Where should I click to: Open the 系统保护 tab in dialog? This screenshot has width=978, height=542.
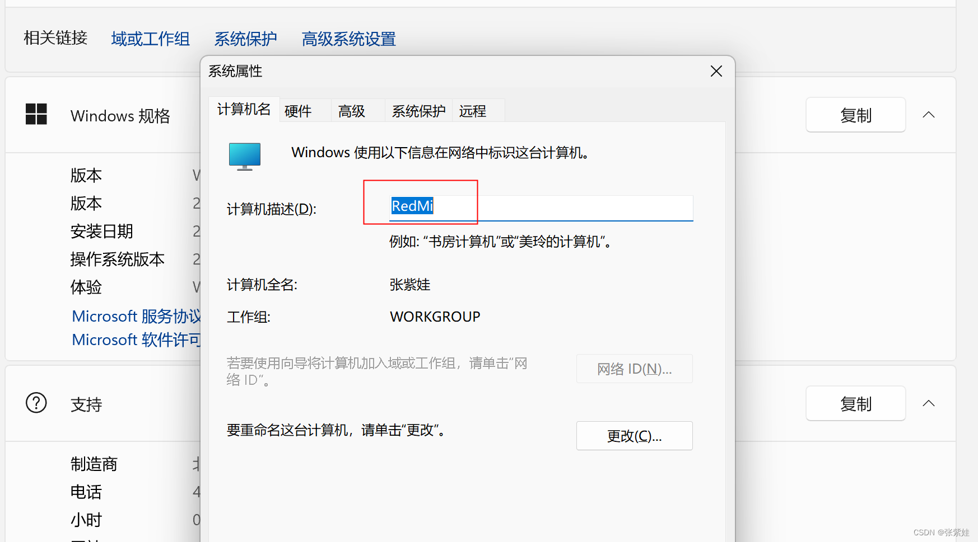coord(418,111)
